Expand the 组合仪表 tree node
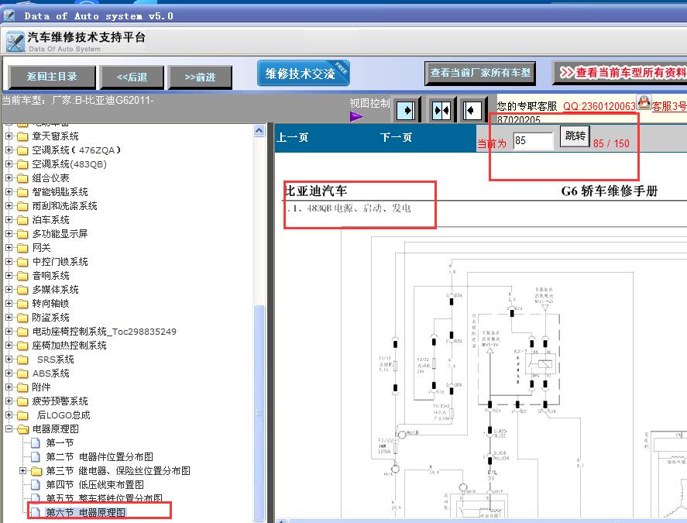This screenshot has width=687, height=523. [x=9, y=178]
